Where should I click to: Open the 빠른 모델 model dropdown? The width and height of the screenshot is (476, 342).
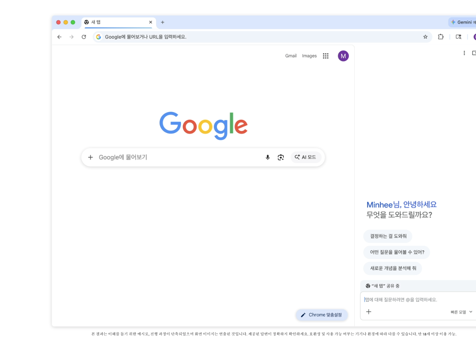click(462, 312)
